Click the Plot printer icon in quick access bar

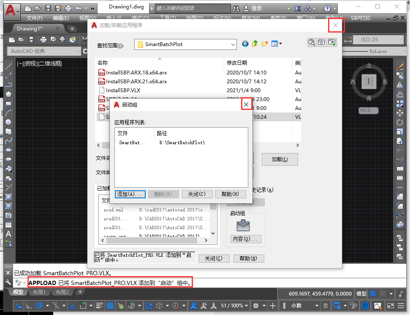tap(68, 8)
